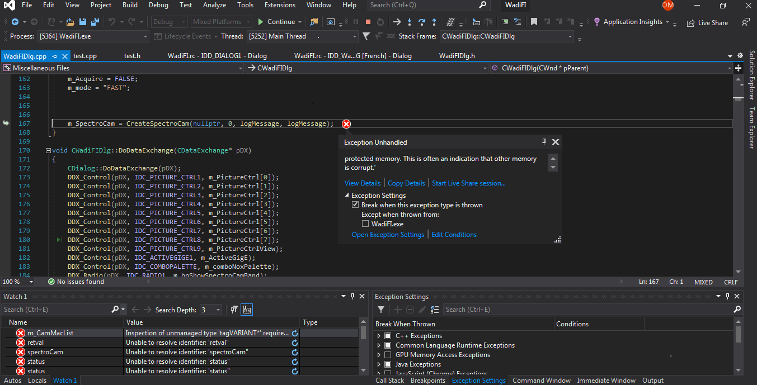Click the Edit Conditions link
Image resolution: width=757 pixels, height=385 pixels.
click(454, 235)
